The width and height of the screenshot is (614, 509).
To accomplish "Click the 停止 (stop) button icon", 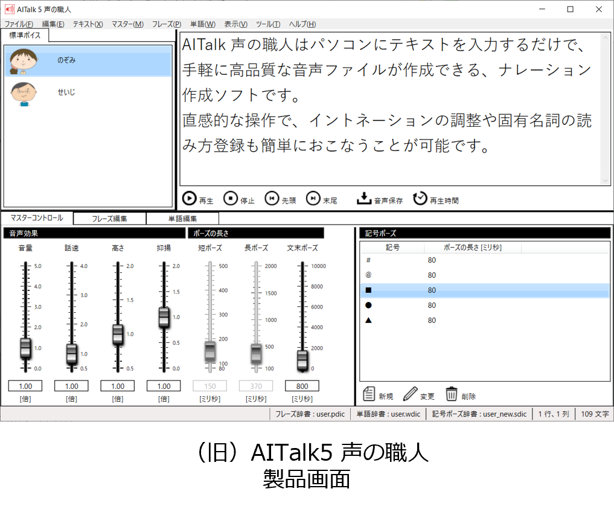I will (x=231, y=199).
